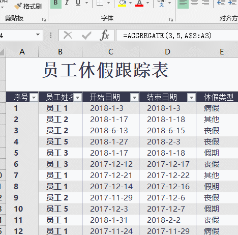Toggle Bold formatting button
Viewport: 238px width, 235px height.
(x=56, y=3)
